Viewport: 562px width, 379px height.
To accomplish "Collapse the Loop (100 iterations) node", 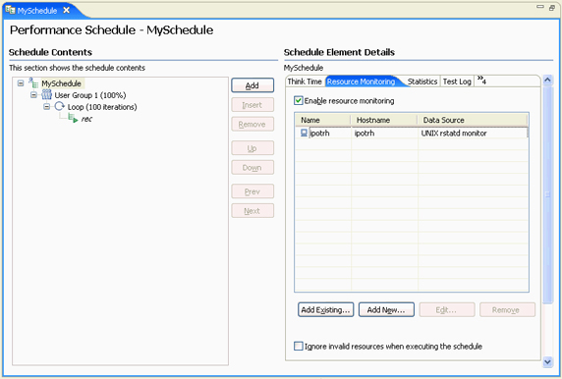I will [46, 107].
